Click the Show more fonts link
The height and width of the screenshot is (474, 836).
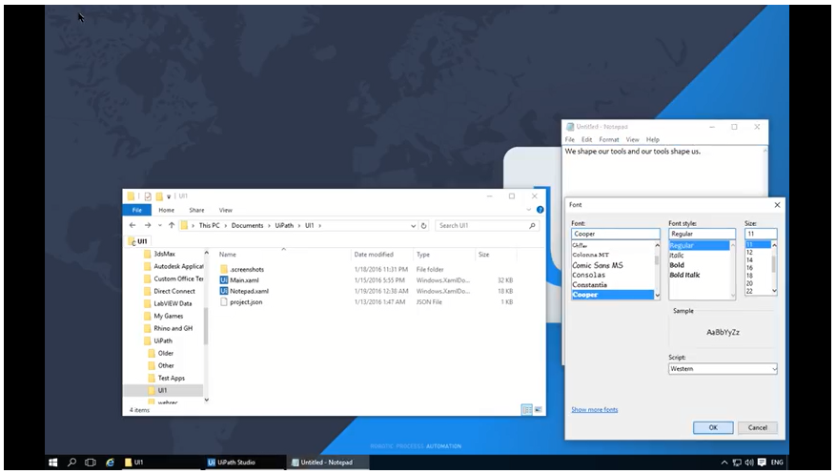(x=595, y=409)
